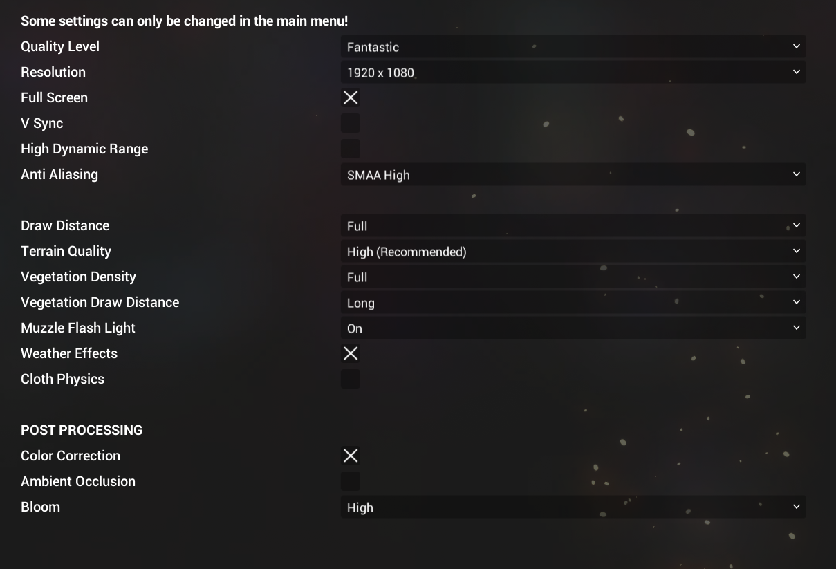Open the Bloom dropdown
Screen dimensions: 836x569
click(573, 507)
